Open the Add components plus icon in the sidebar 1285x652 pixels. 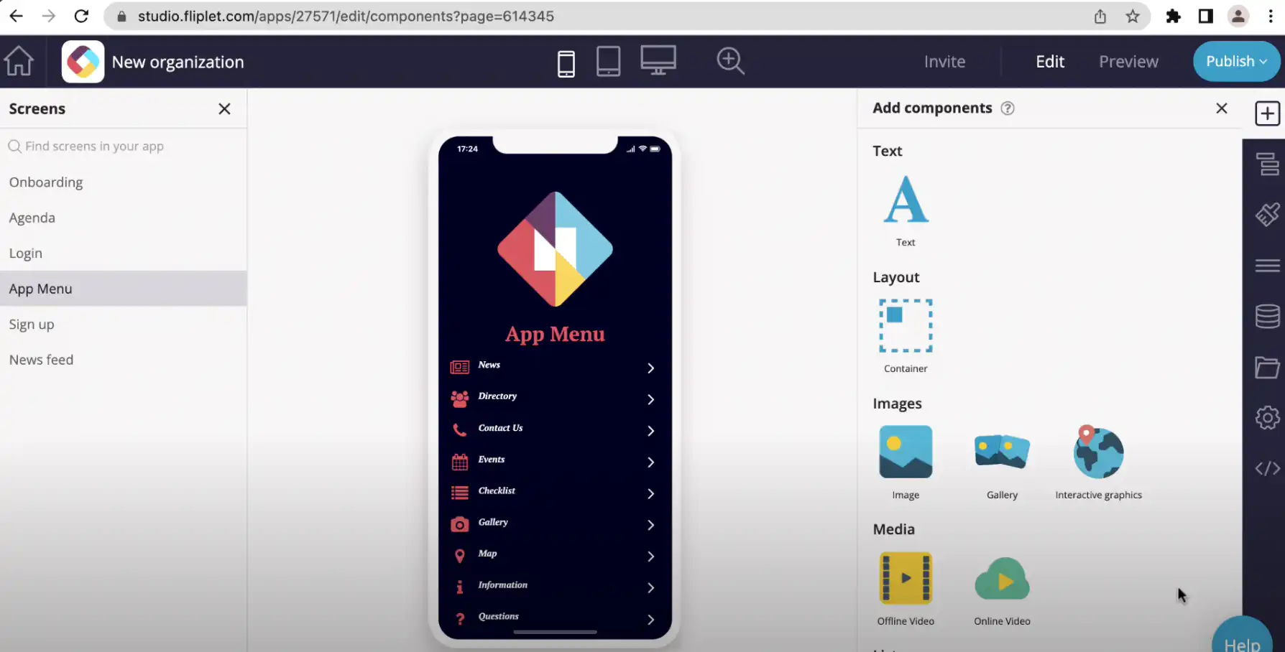click(1267, 113)
